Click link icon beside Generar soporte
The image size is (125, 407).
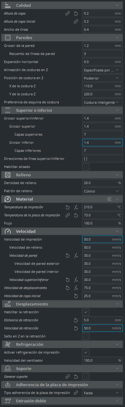point(68,377)
